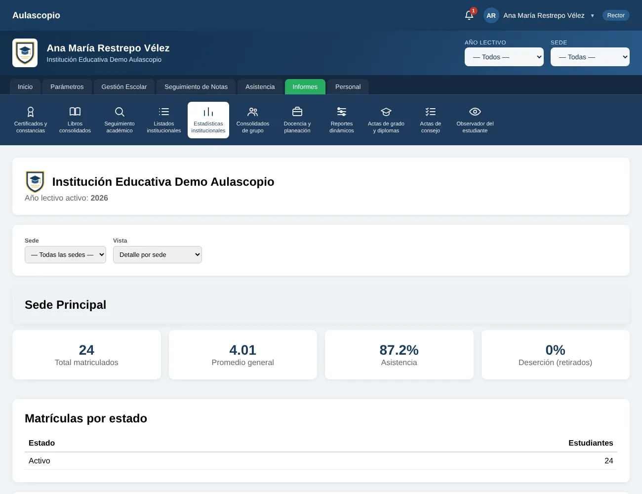
Task: Expand the Año lectivo dropdown
Action: (x=504, y=57)
